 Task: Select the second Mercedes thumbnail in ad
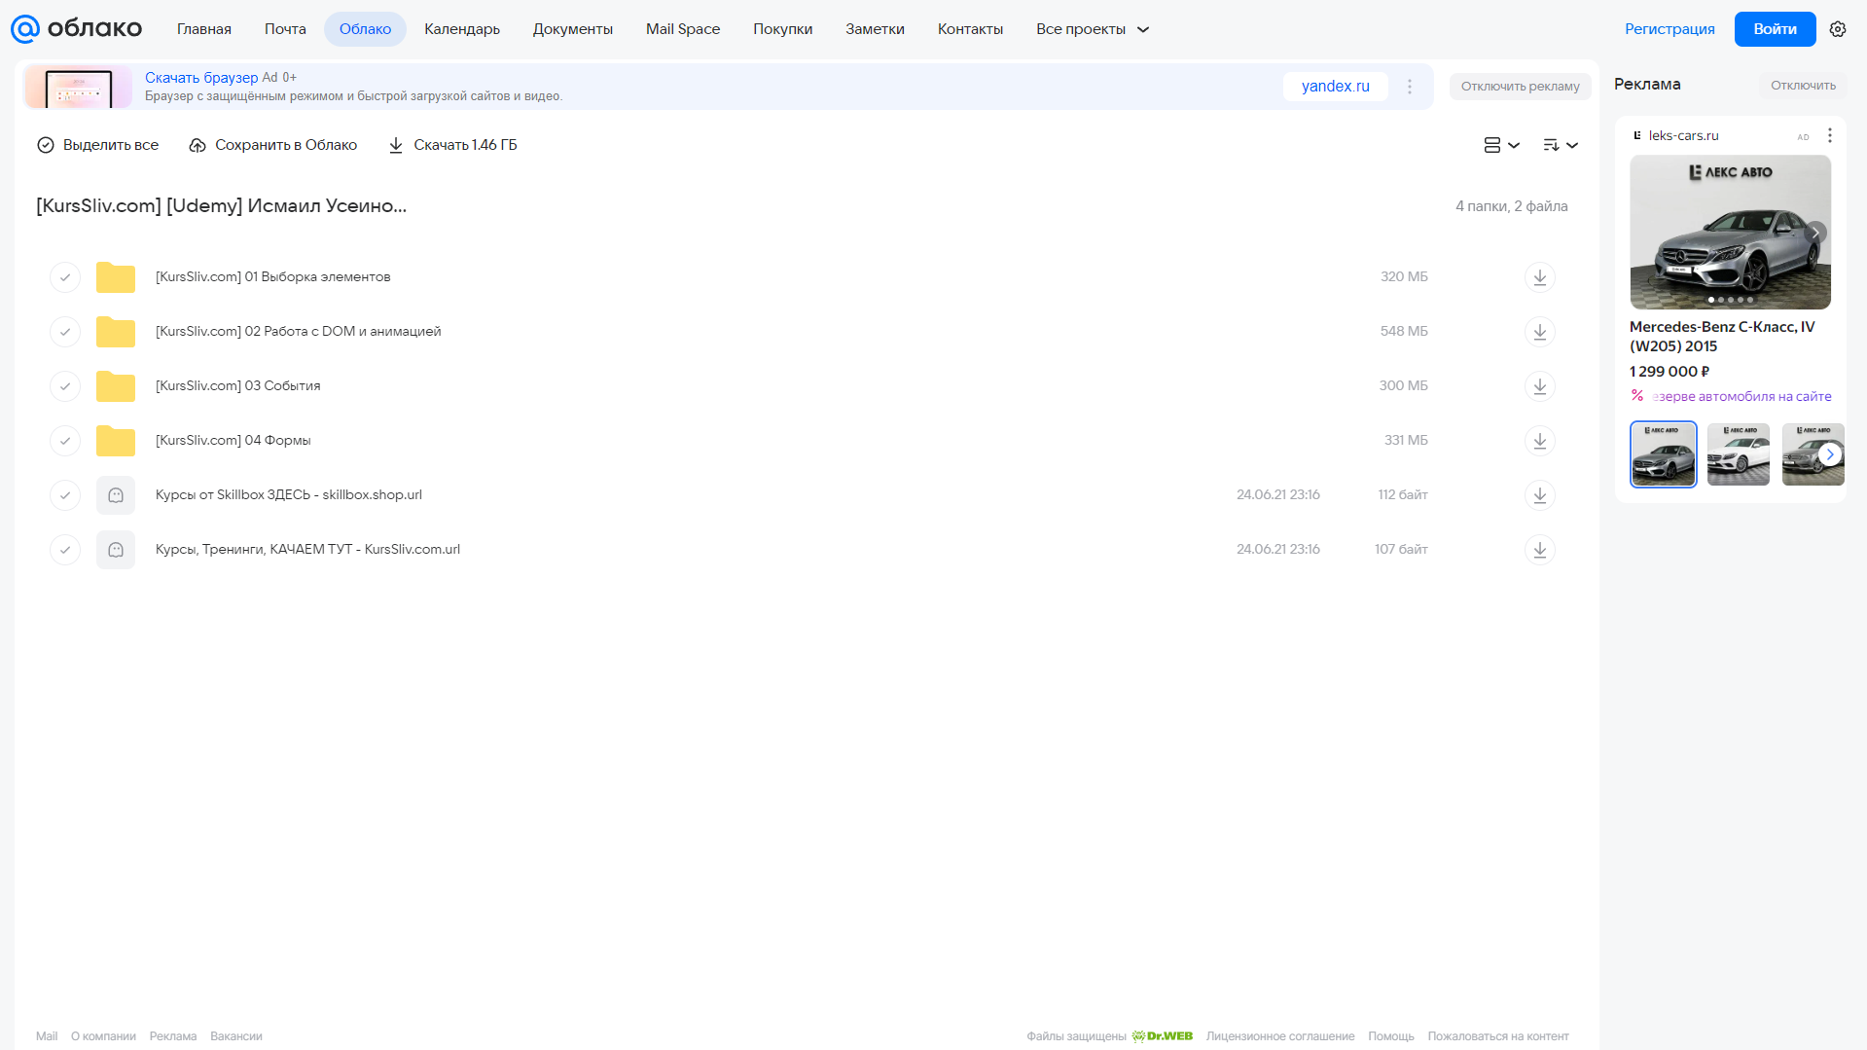click(x=1739, y=454)
